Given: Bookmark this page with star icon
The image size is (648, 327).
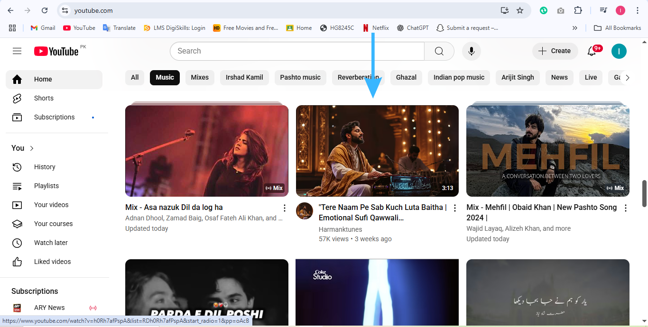Looking at the screenshot, I should (x=520, y=10).
